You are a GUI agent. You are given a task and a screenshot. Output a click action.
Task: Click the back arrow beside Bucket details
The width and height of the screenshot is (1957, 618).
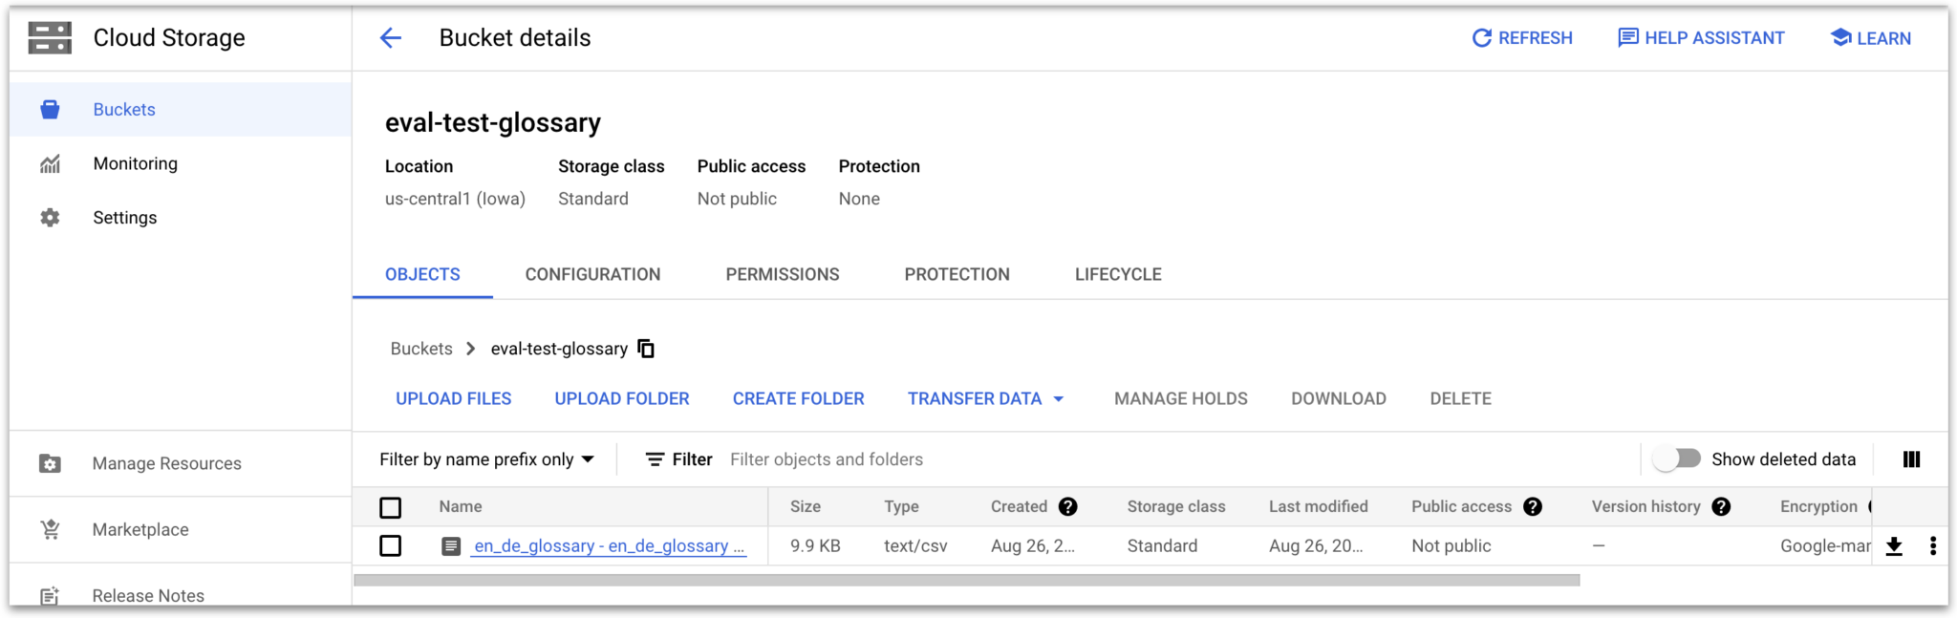391,38
